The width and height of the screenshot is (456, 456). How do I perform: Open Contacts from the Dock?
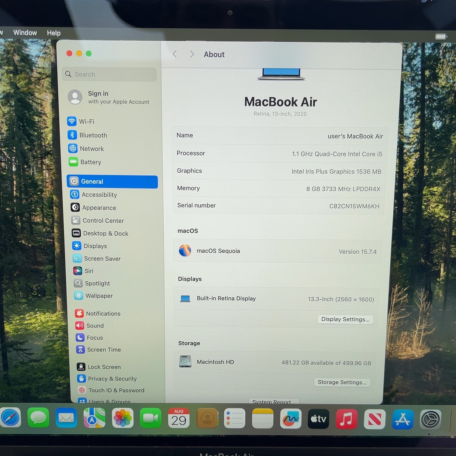[x=207, y=418]
